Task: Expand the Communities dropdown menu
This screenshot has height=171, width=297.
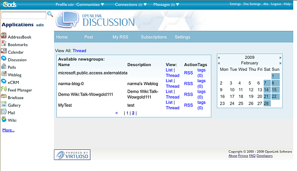Action: tap(90, 4)
